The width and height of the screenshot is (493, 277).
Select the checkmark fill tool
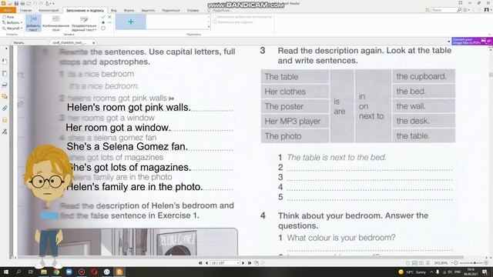pos(103,17)
